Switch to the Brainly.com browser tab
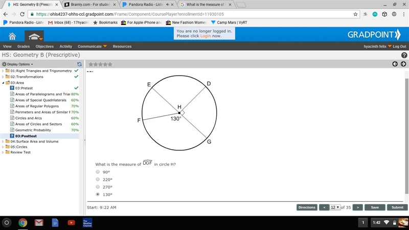 [x=90, y=5]
